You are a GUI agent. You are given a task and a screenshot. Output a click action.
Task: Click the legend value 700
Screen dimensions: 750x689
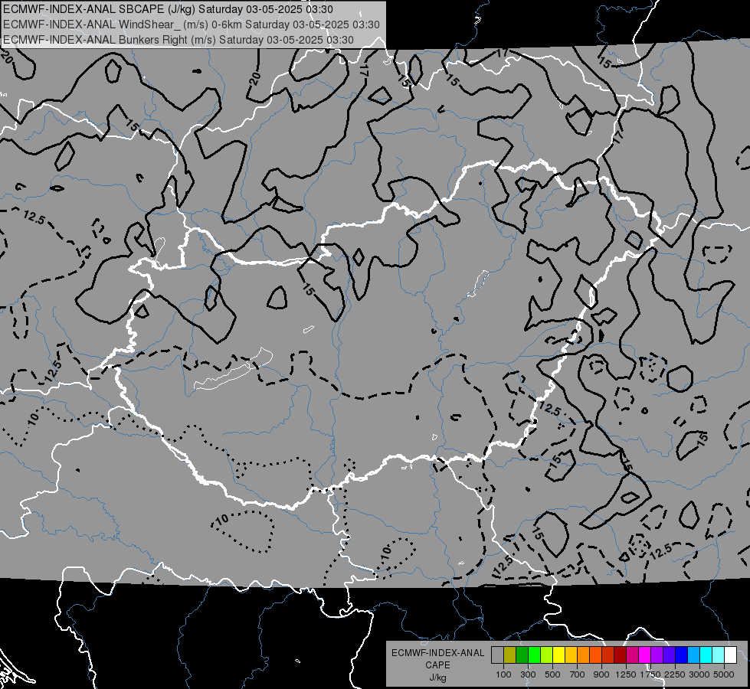578,674
